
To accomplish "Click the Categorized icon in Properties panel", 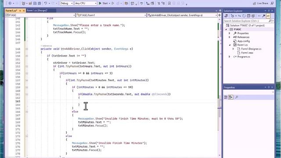I will (226, 97).
